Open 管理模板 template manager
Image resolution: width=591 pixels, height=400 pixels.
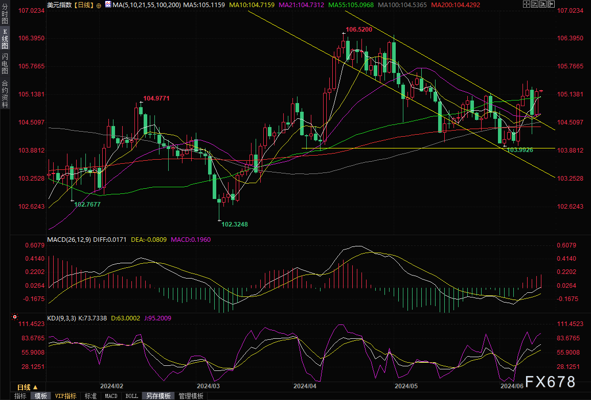click(x=190, y=396)
